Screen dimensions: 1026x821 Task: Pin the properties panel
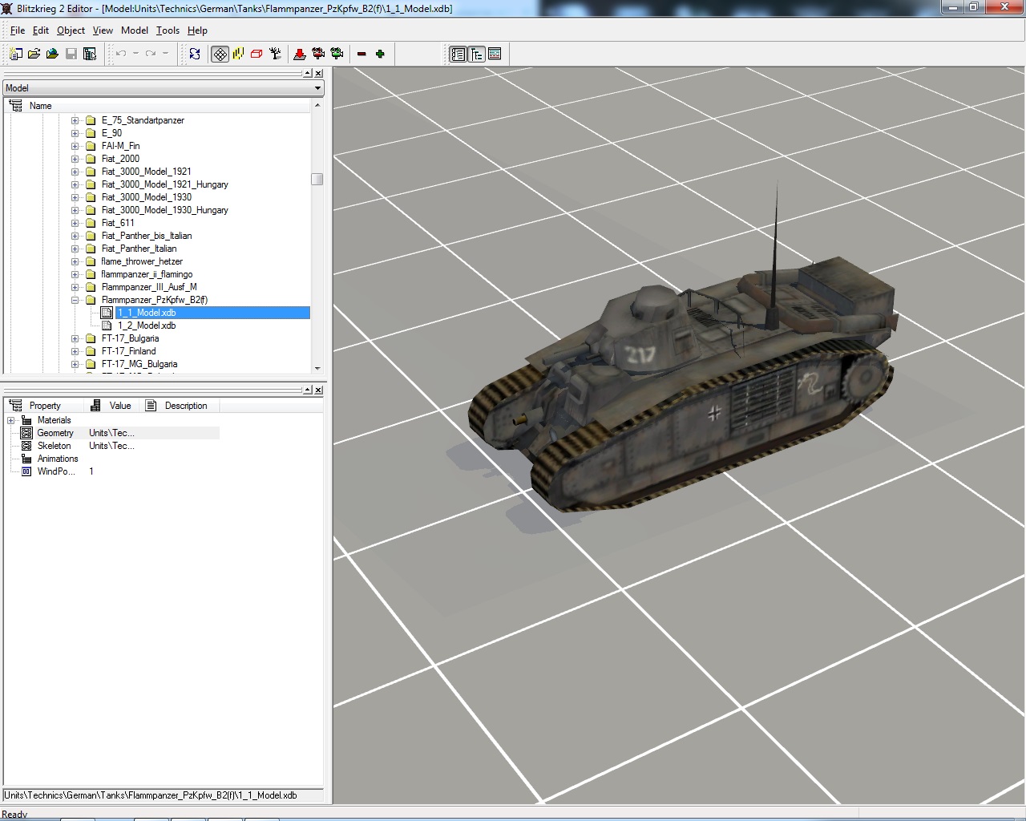[308, 390]
